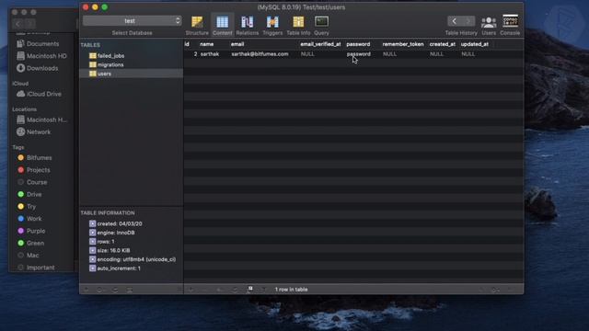Open the Triggers view
Viewport: 589px width, 331px height.
(x=272, y=26)
